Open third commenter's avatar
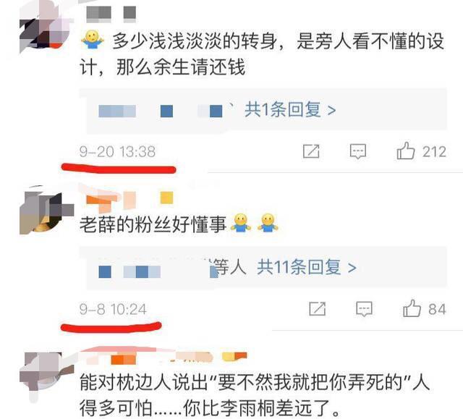Viewport: 463px width, 419px height. coord(46,376)
